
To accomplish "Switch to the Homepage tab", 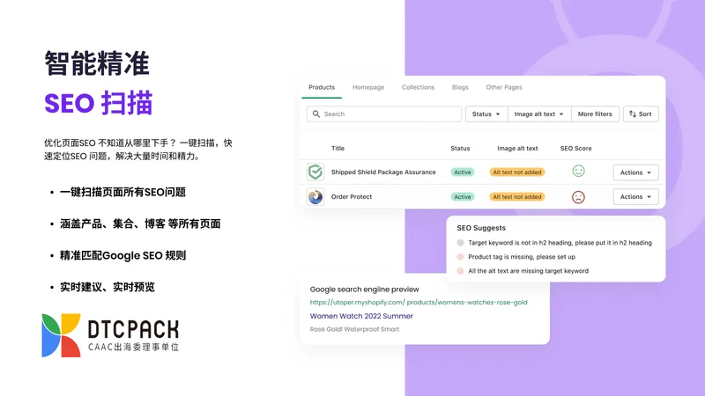I will pos(368,87).
